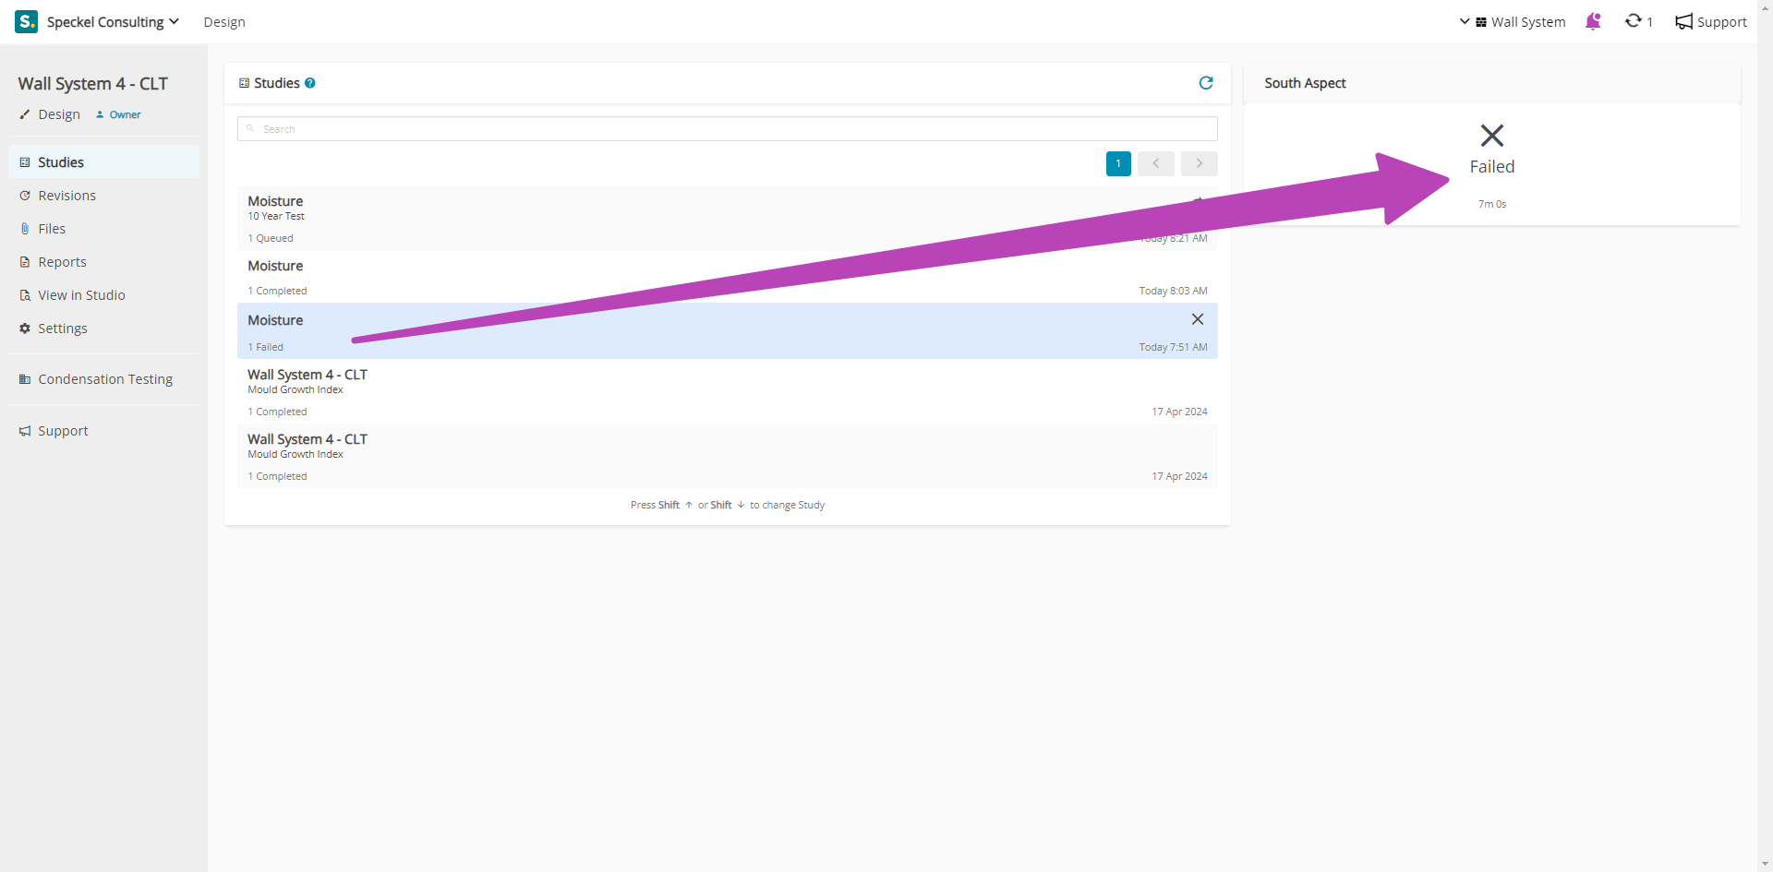Open the notifications bell
This screenshot has height=872, width=1773.
click(1593, 21)
